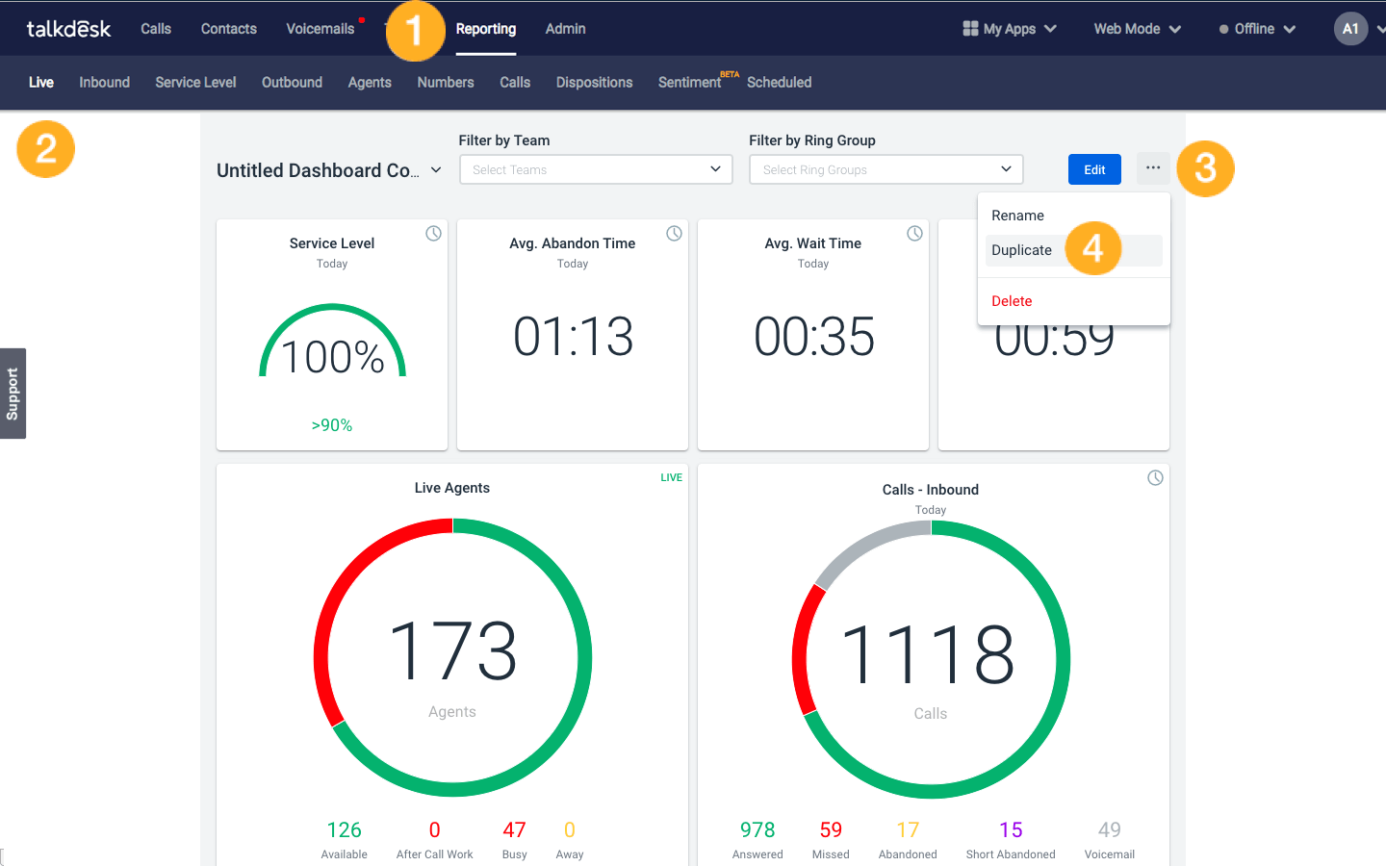Screen dimensions: 1386x866
Task: Click clock icon on Avg. Wait Time widget
Action: coord(915,234)
